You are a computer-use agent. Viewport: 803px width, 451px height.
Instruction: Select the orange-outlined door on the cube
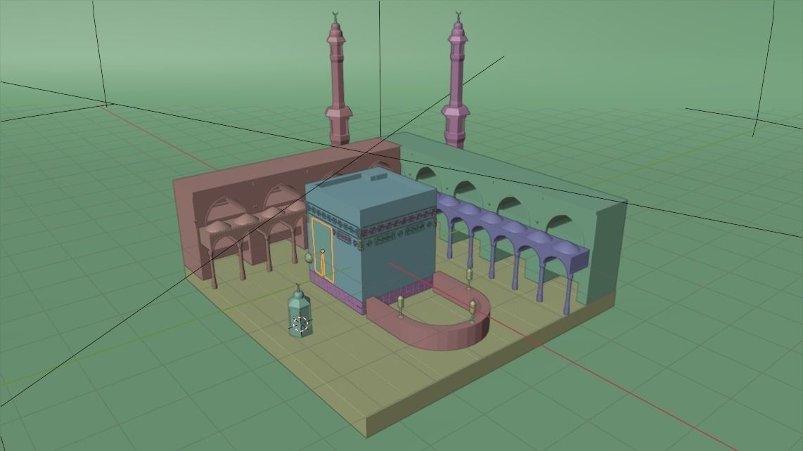(323, 250)
